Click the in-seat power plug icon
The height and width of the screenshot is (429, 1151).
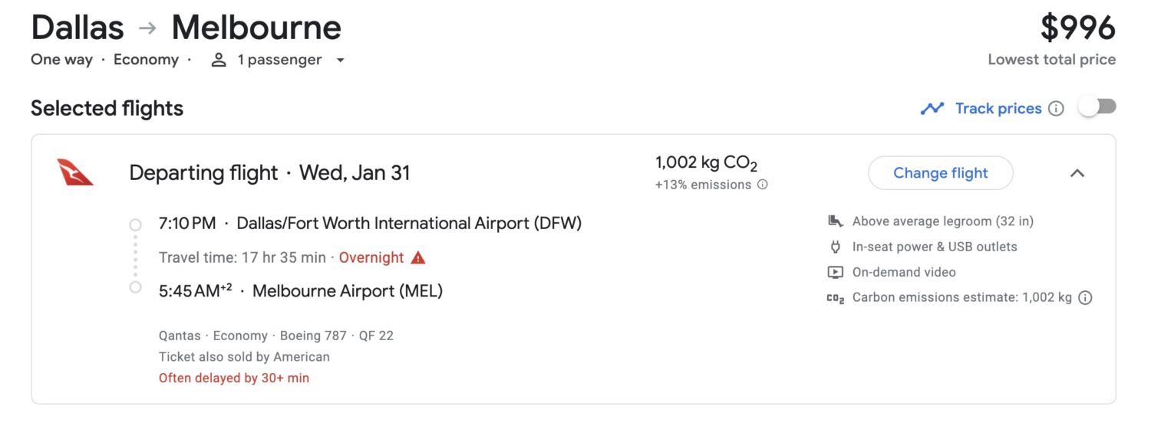point(835,247)
